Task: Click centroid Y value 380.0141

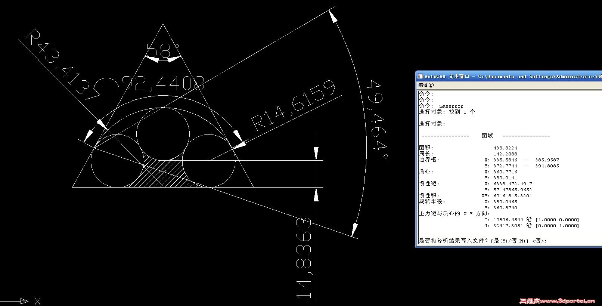Action: (x=505, y=178)
